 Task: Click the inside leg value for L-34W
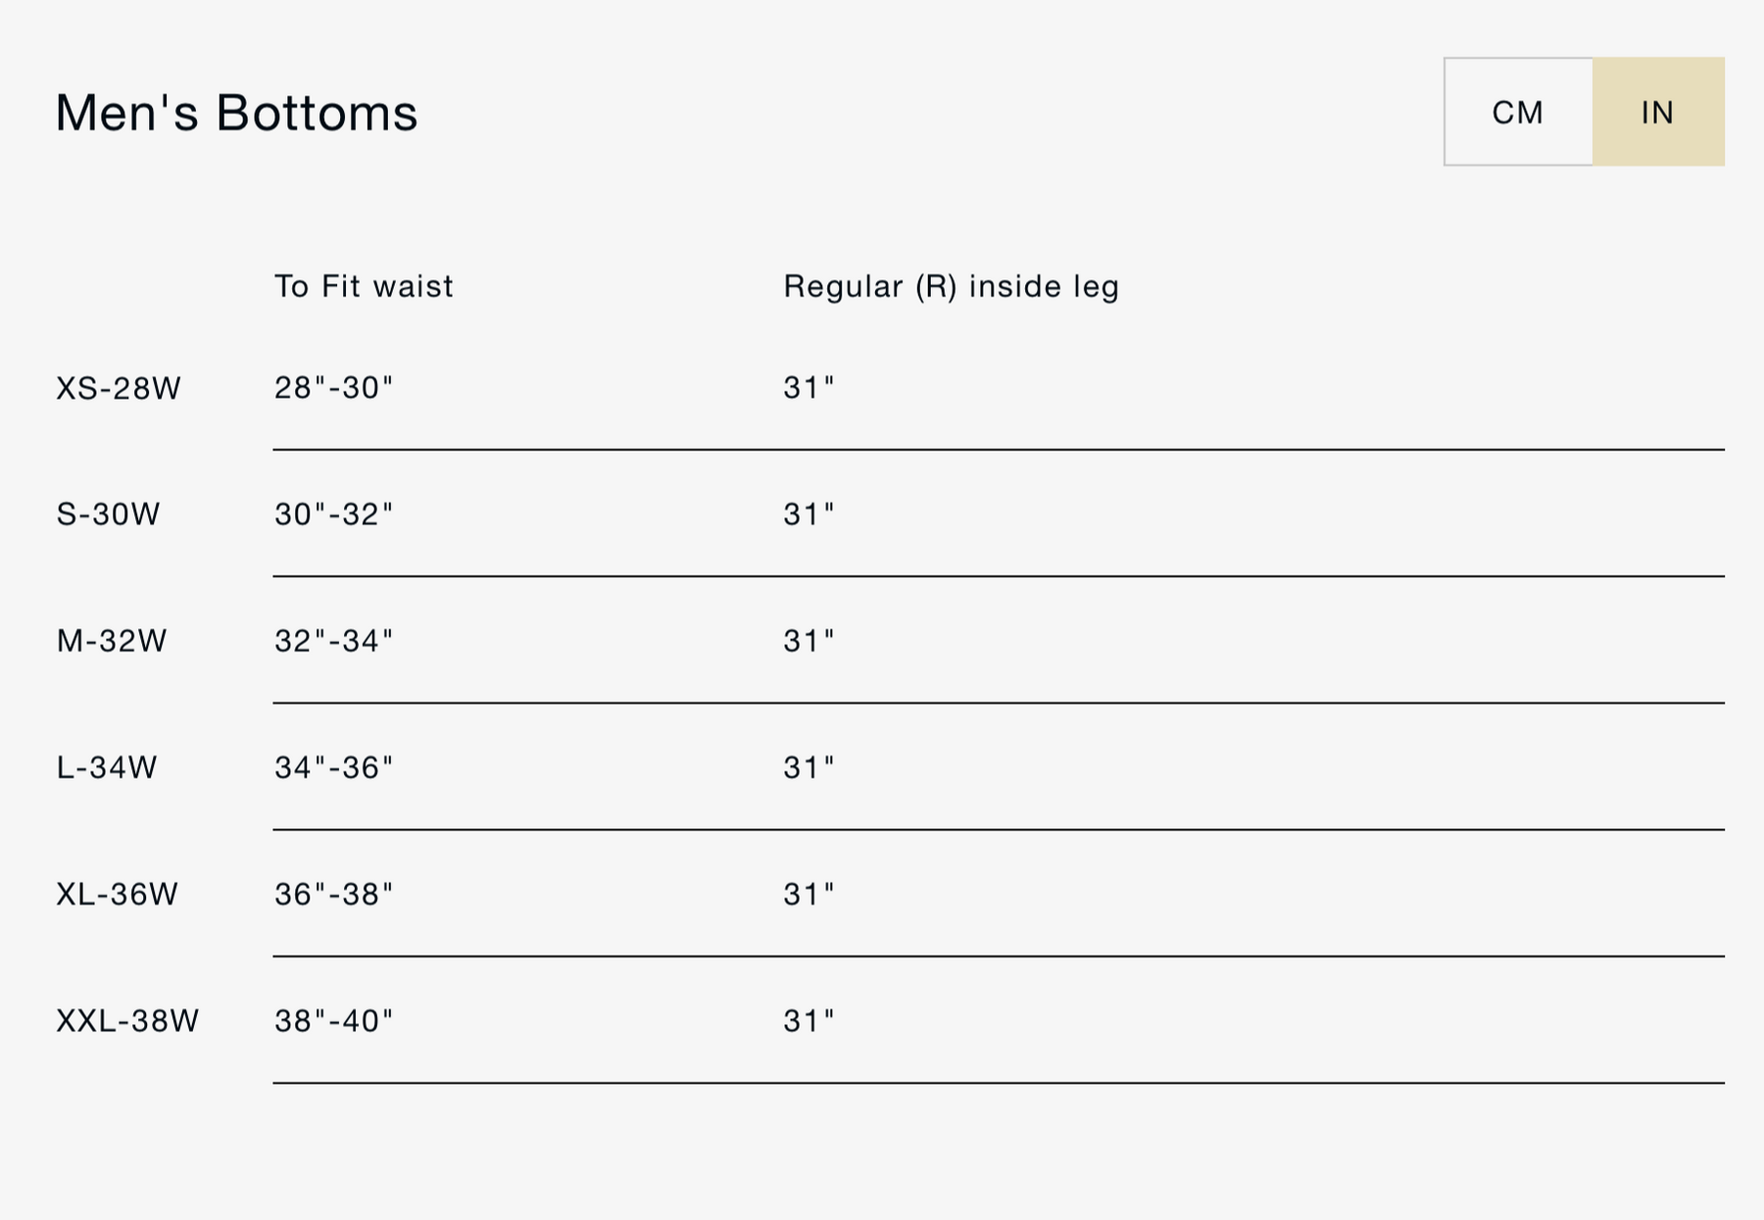point(808,767)
